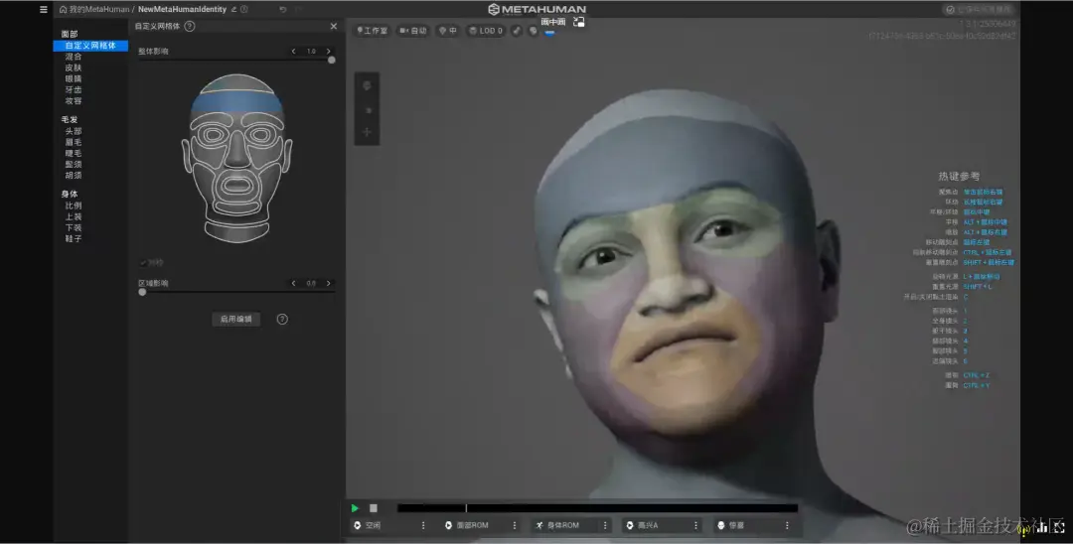This screenshot has width=1073, height=544.
Task: Open body 比例 section
Action: click(74, 205)
